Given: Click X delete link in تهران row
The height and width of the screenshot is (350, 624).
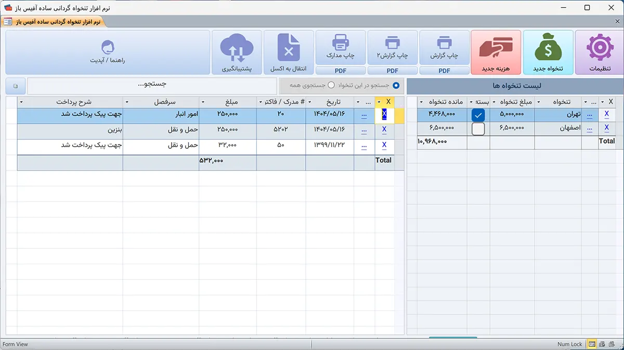Looking at the screenshot, I should (606, 114).
